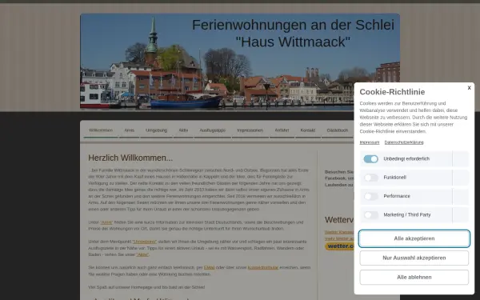Select the Aktiv navigation tab

click(x=183, y=130)
